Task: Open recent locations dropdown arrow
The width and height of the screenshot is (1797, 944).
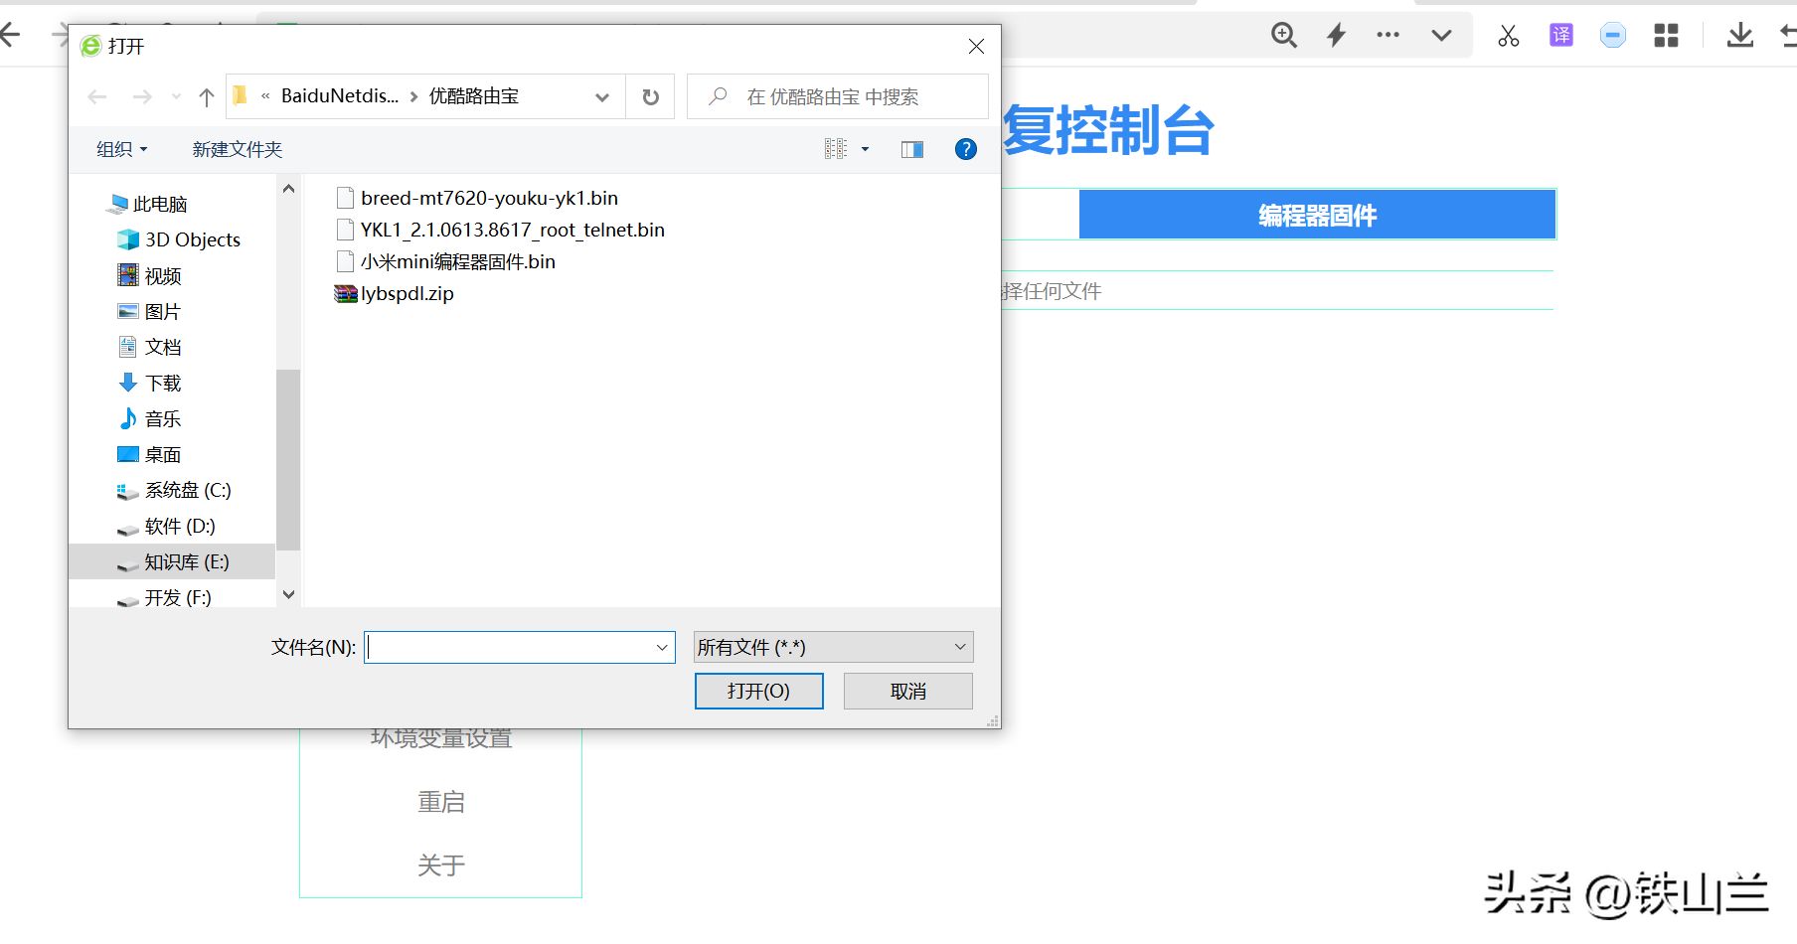Action: click(176, 96)
